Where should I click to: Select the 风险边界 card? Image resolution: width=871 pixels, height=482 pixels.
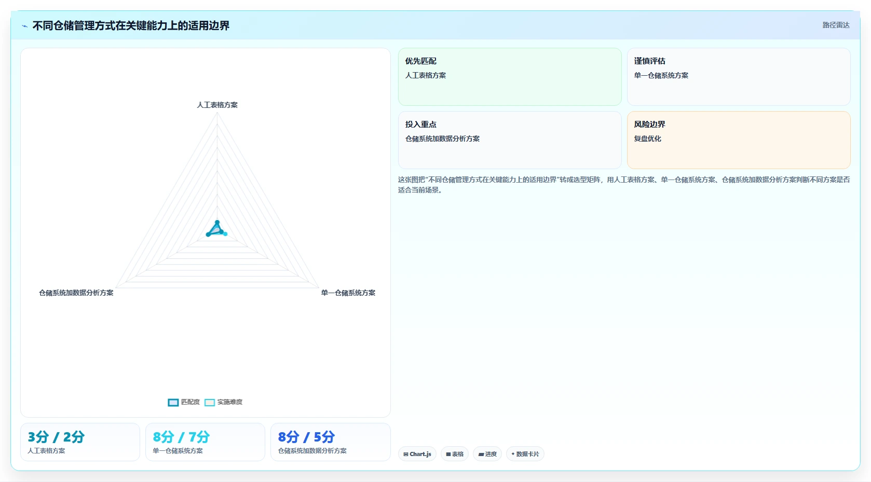click(739, 140)
